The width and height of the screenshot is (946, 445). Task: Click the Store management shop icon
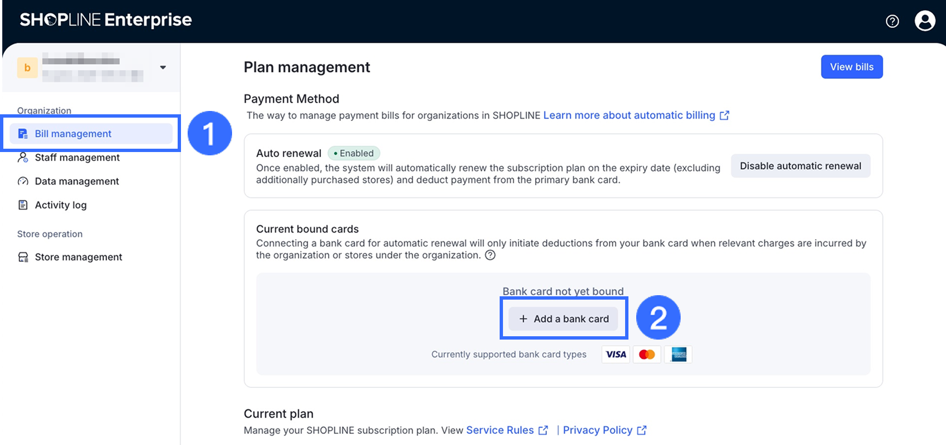pos(23,257)
